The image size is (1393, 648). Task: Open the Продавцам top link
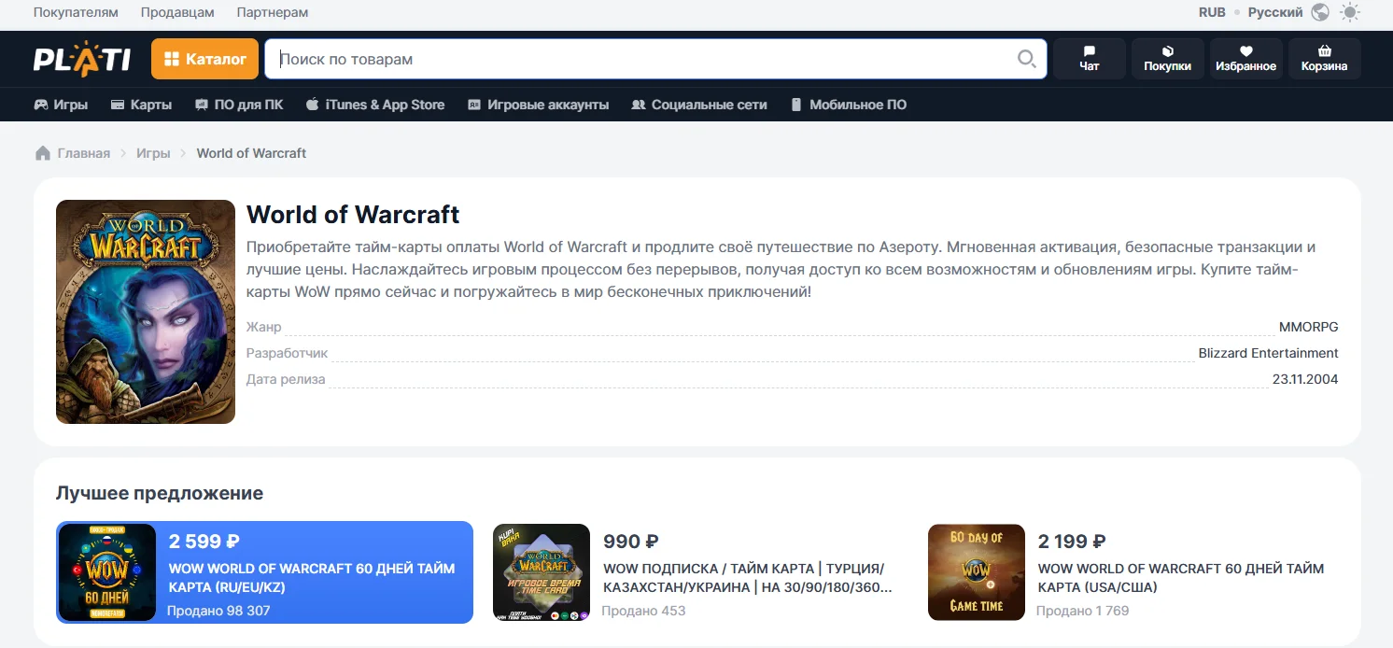177,12
